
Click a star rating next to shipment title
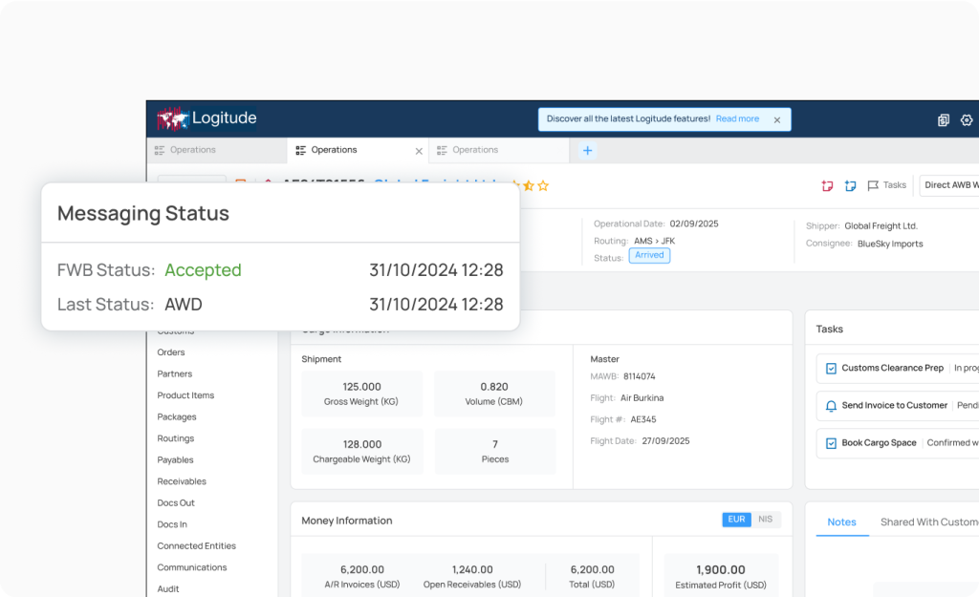[531, 185]
